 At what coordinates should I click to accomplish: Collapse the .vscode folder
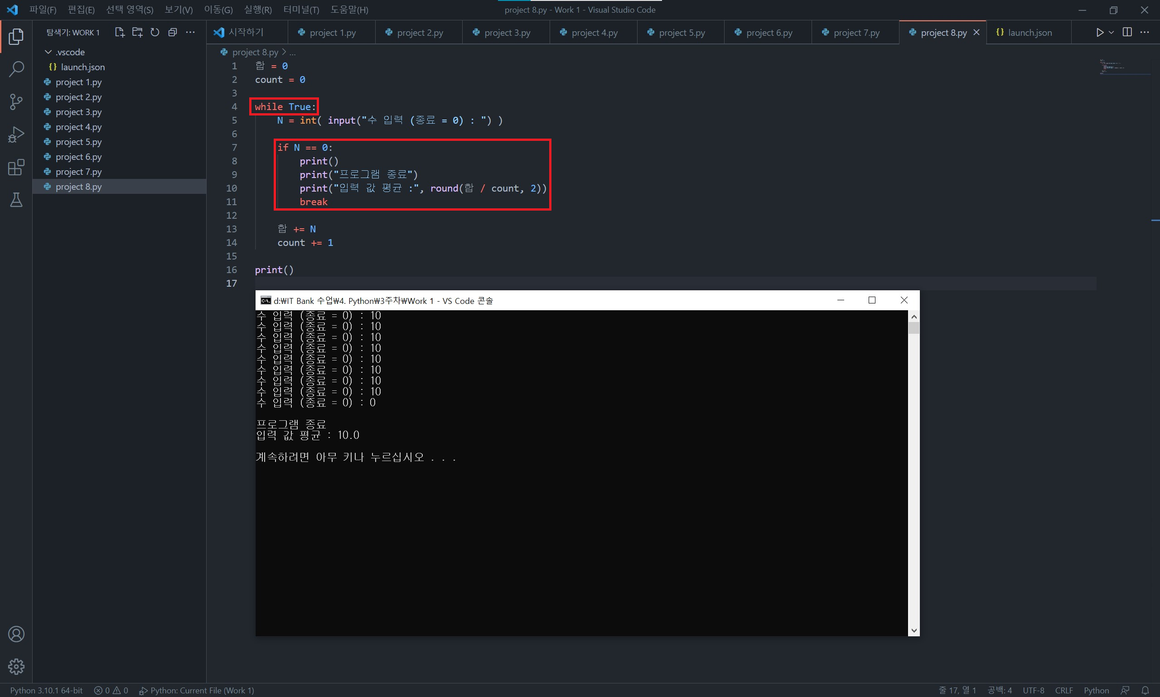coord(48,52)
